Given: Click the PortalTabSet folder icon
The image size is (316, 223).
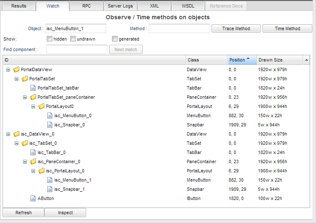Looking at the screenshot, I should click(x=25, y=79).
